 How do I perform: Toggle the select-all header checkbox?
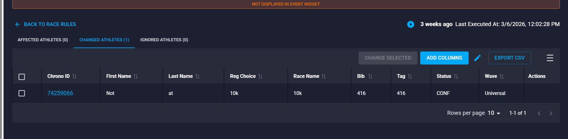tap(22, 77)
